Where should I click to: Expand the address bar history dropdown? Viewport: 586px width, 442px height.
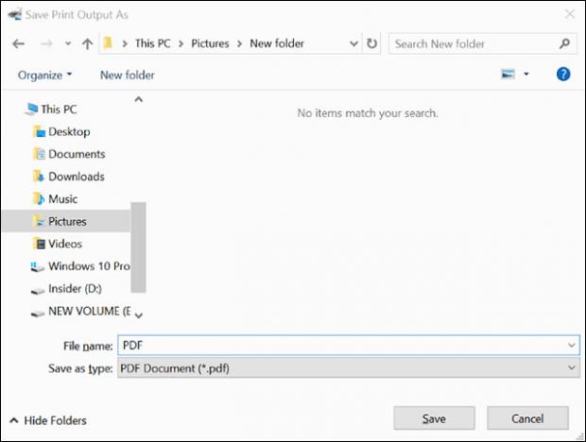(353, 43)
